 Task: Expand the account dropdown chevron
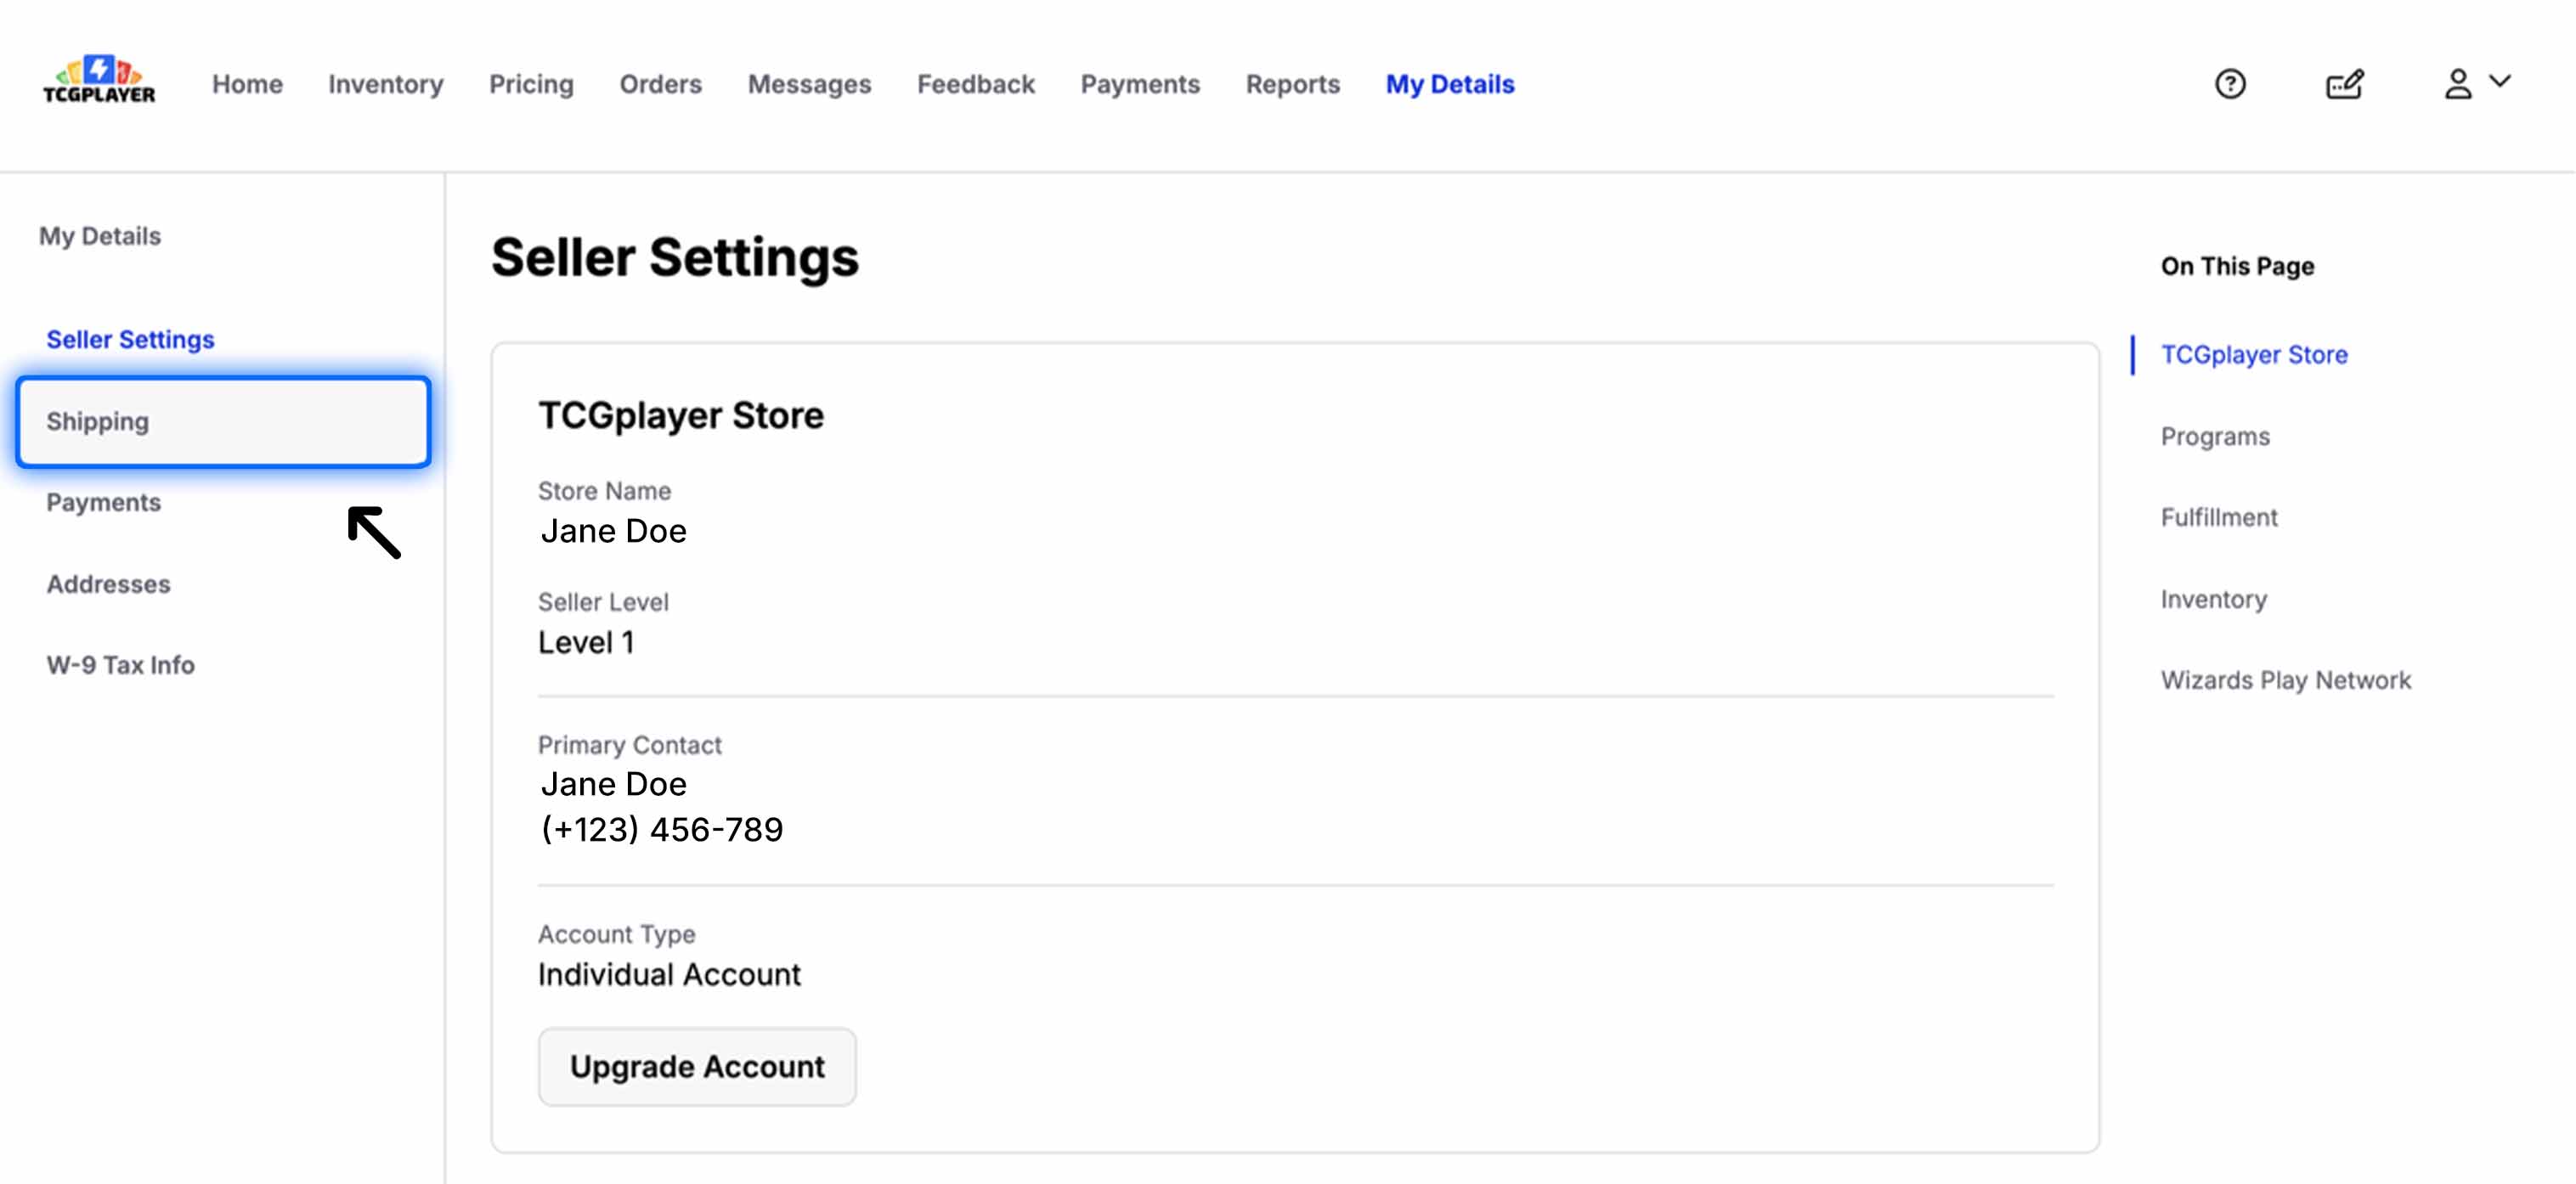(2500, 81)
